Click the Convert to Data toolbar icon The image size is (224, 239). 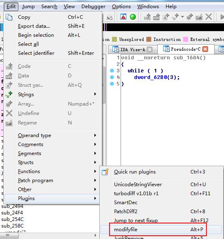click(157, 17)
